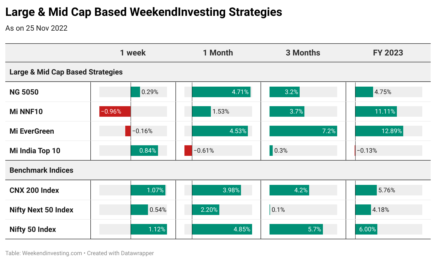Click the "Benchmark Indices" section heading
This screenshot has height=262, width=436.
pyautogui.click(x=41, y=170)
